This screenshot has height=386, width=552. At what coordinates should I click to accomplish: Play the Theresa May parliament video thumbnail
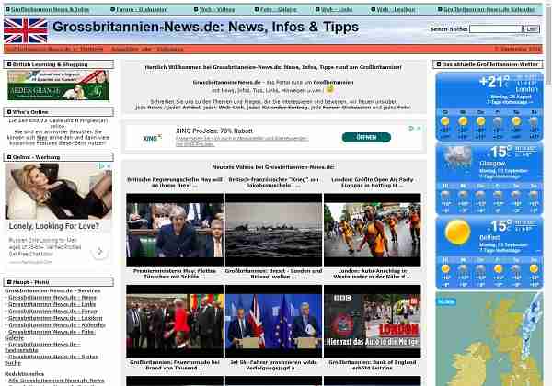pos(175,230)
